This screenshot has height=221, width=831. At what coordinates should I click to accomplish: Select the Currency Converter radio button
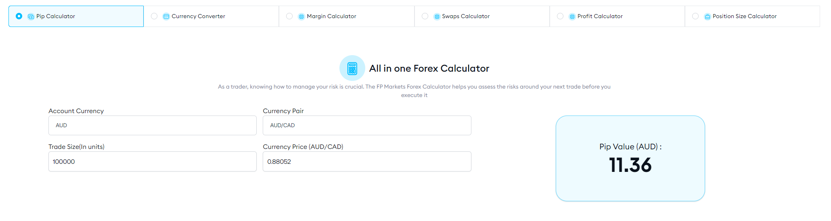(x=154, y=16)
